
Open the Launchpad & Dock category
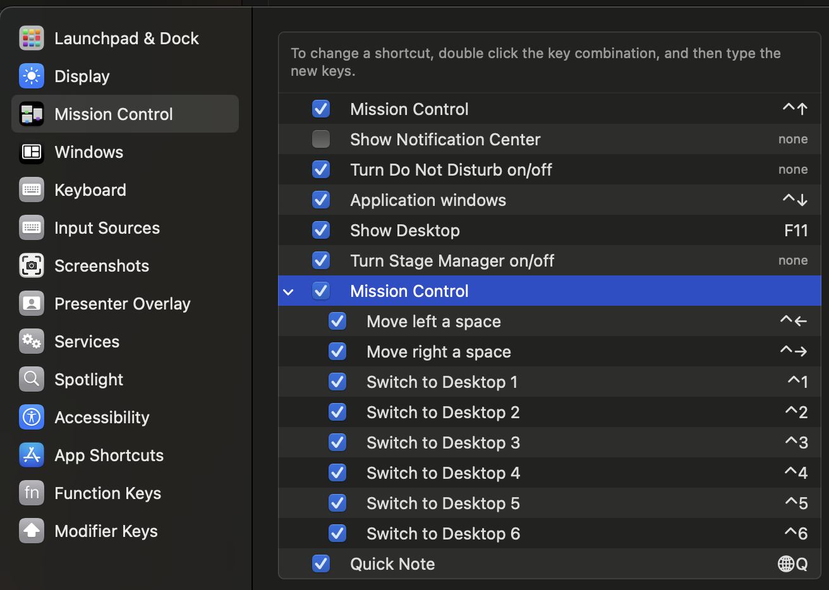pyautogui.click(x=126, y=39)
